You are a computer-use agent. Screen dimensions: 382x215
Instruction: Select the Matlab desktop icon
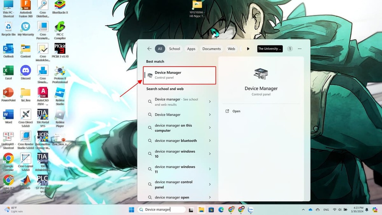pyautogui.click(x=26, y=181)
